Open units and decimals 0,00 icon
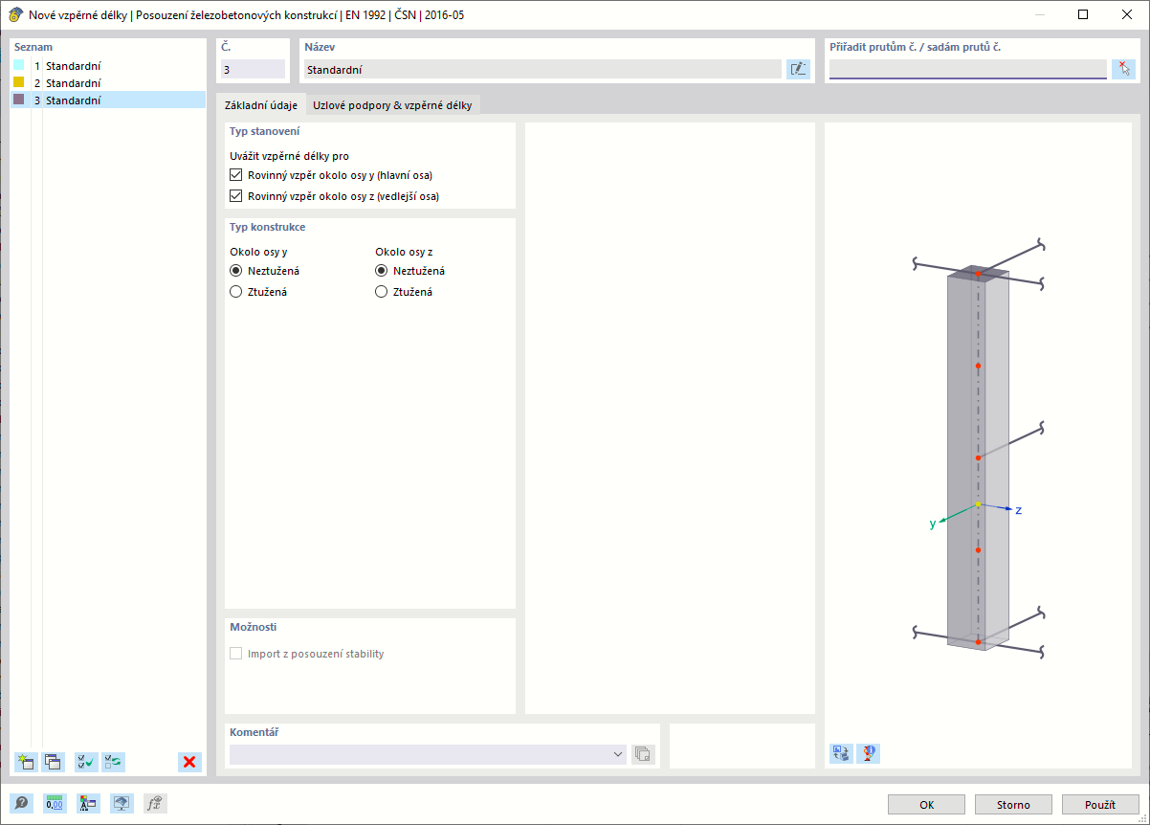 55,804
